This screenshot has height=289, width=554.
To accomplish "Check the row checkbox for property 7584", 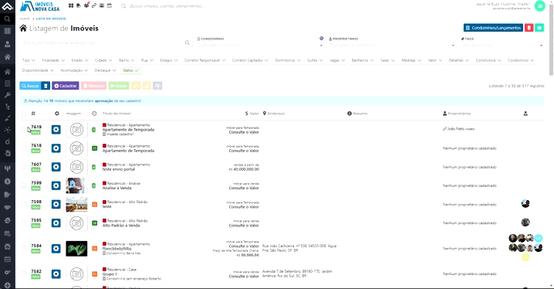I will click(23, 248).
